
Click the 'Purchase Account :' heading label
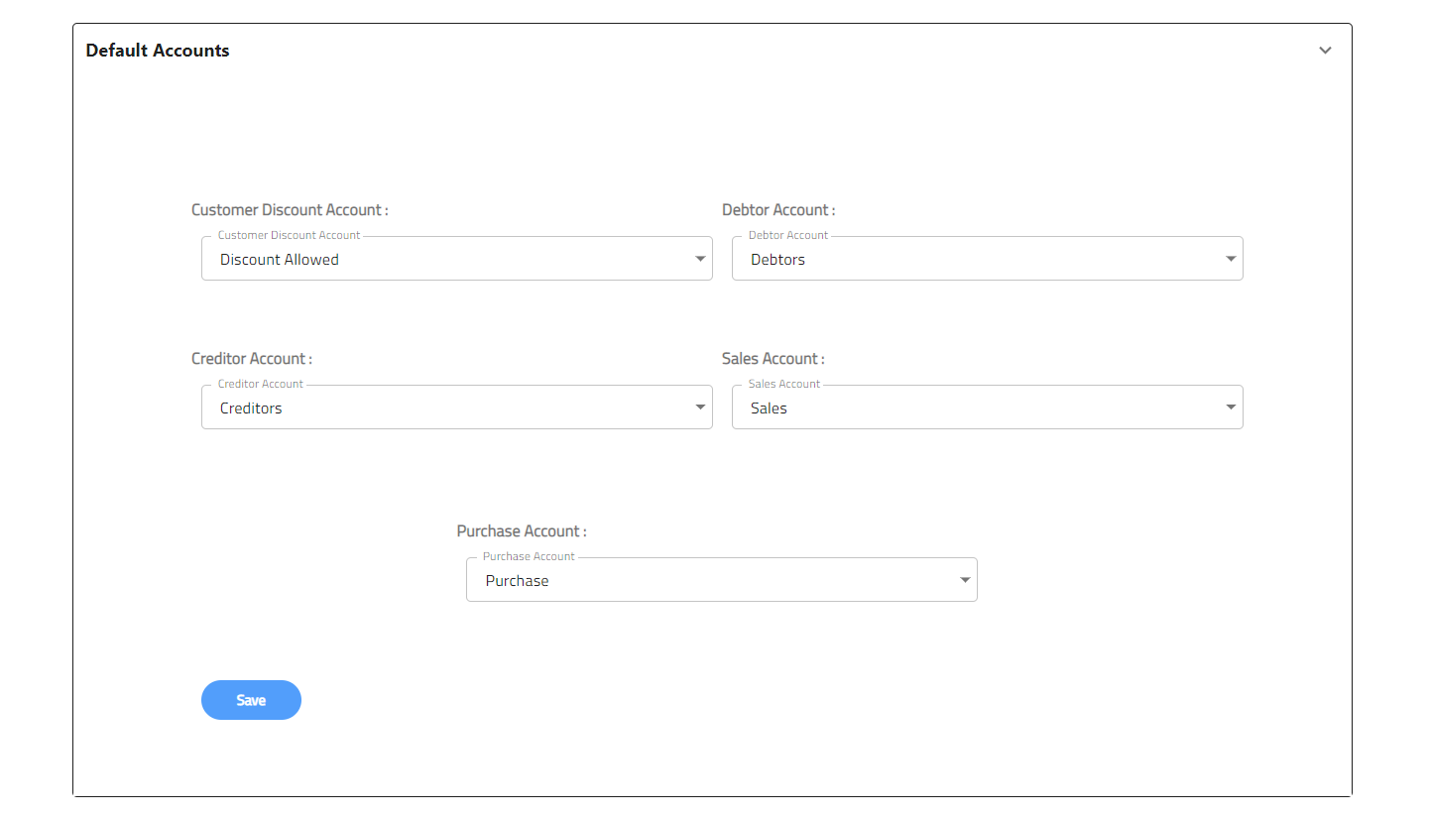pos(522,531)
